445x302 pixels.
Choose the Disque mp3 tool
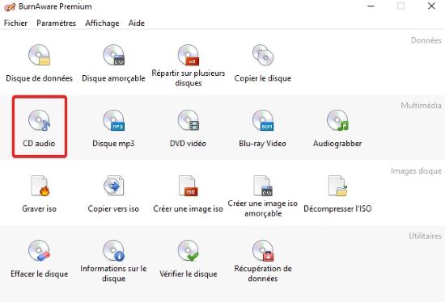tap(113, 128)
